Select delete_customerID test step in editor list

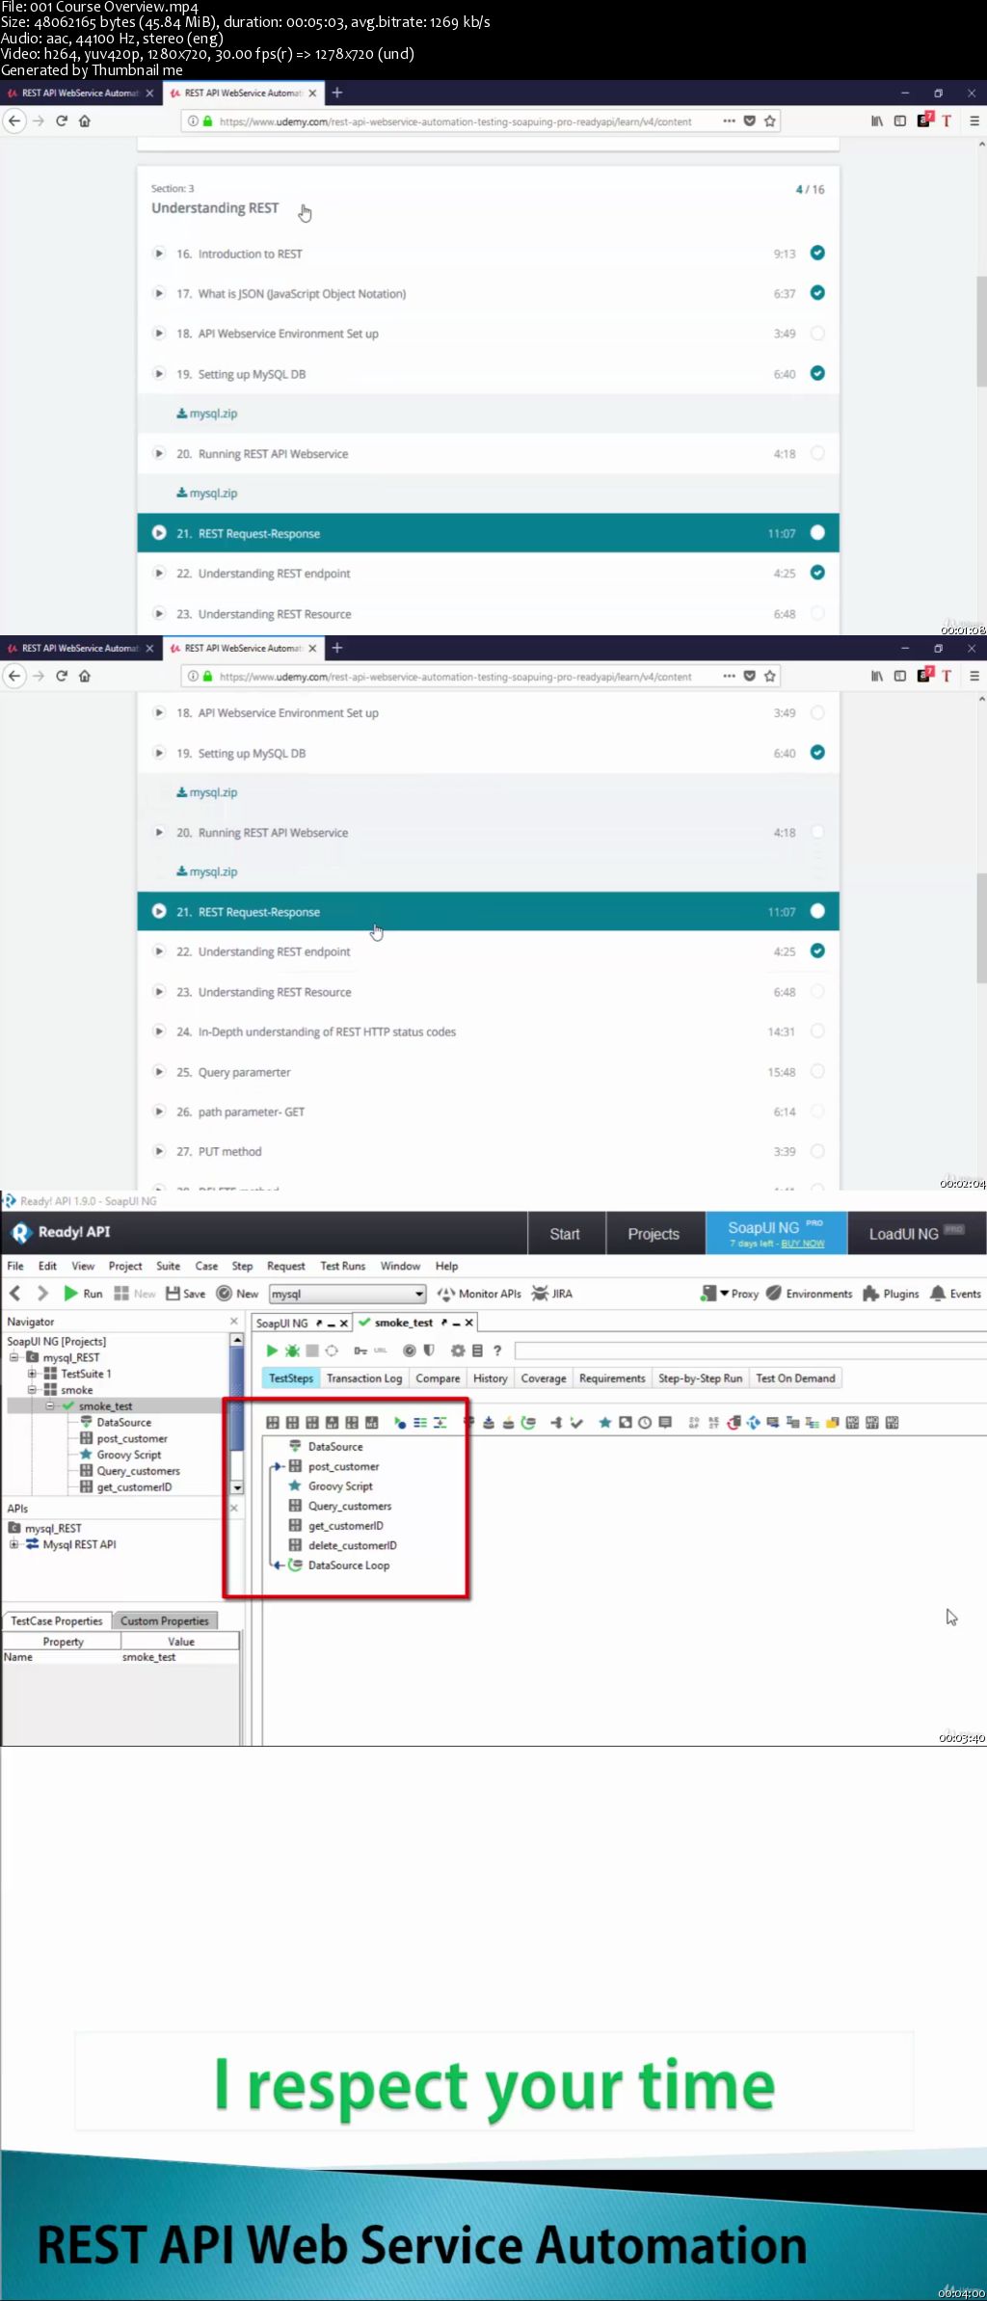pos(353,1545)
